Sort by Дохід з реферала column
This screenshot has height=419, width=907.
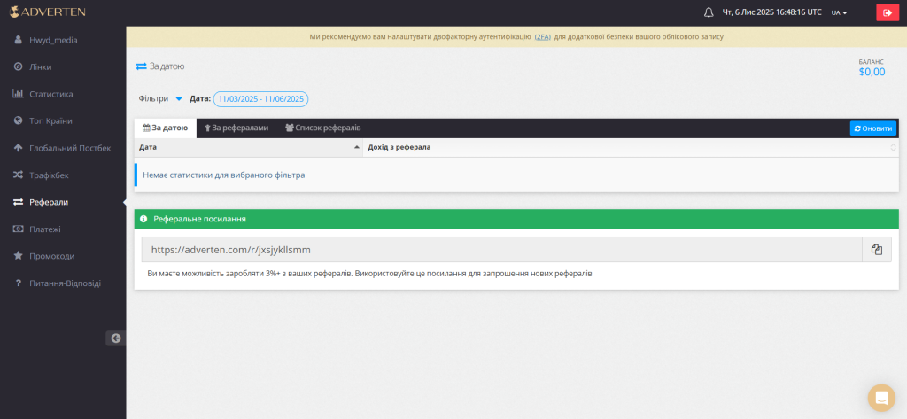tap(631, 147)
